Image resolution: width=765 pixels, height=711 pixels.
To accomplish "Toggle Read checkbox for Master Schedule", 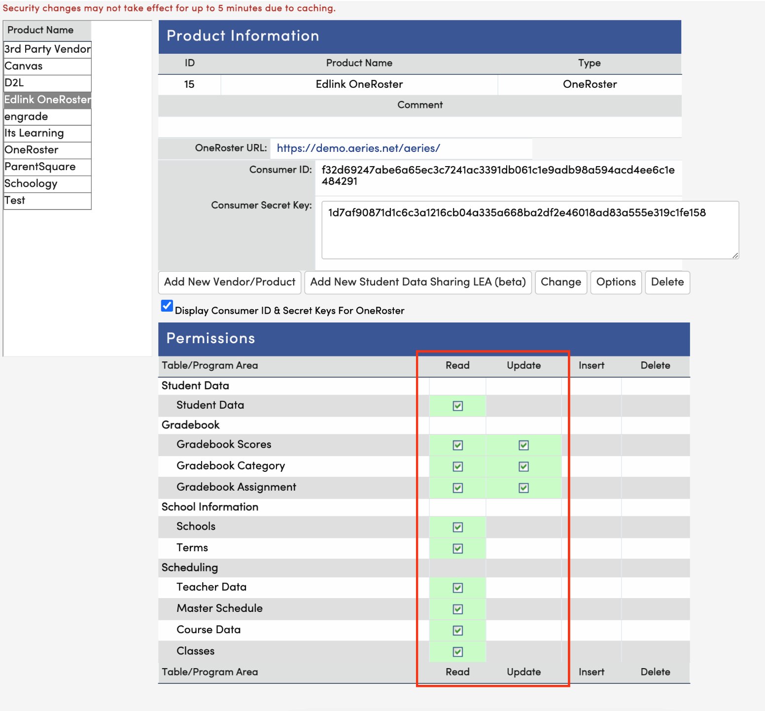I will [458, 609].
